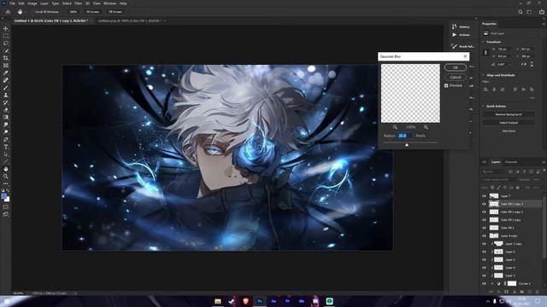The image size is (547, 307).
Task: Open the Window menu
Action: (109, 3)
